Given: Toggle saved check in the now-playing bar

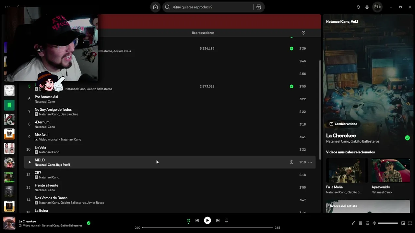Looking at the screenshot, I should 89,223.
